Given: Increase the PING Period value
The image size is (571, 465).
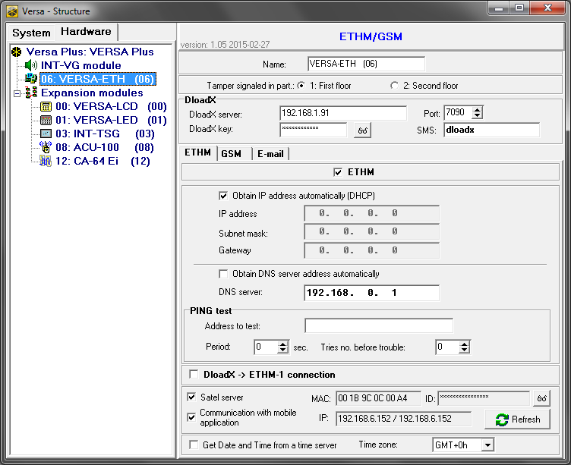Looking at the screenshot, I should [283, 344].
